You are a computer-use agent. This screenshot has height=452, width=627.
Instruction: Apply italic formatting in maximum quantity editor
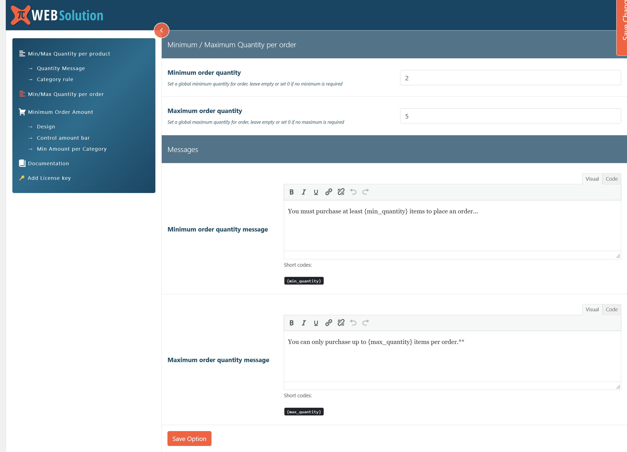(x=304, y=323)
